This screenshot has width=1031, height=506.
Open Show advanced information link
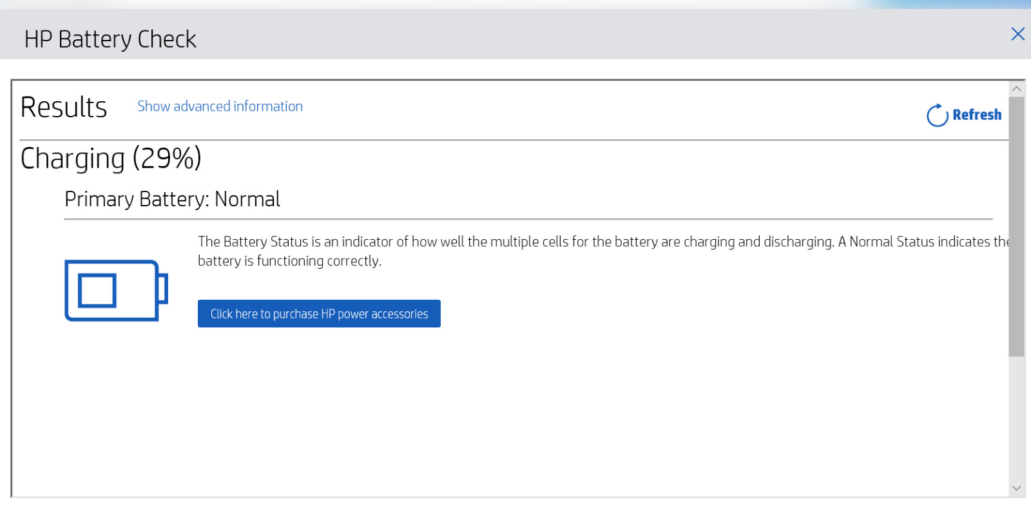220,106
